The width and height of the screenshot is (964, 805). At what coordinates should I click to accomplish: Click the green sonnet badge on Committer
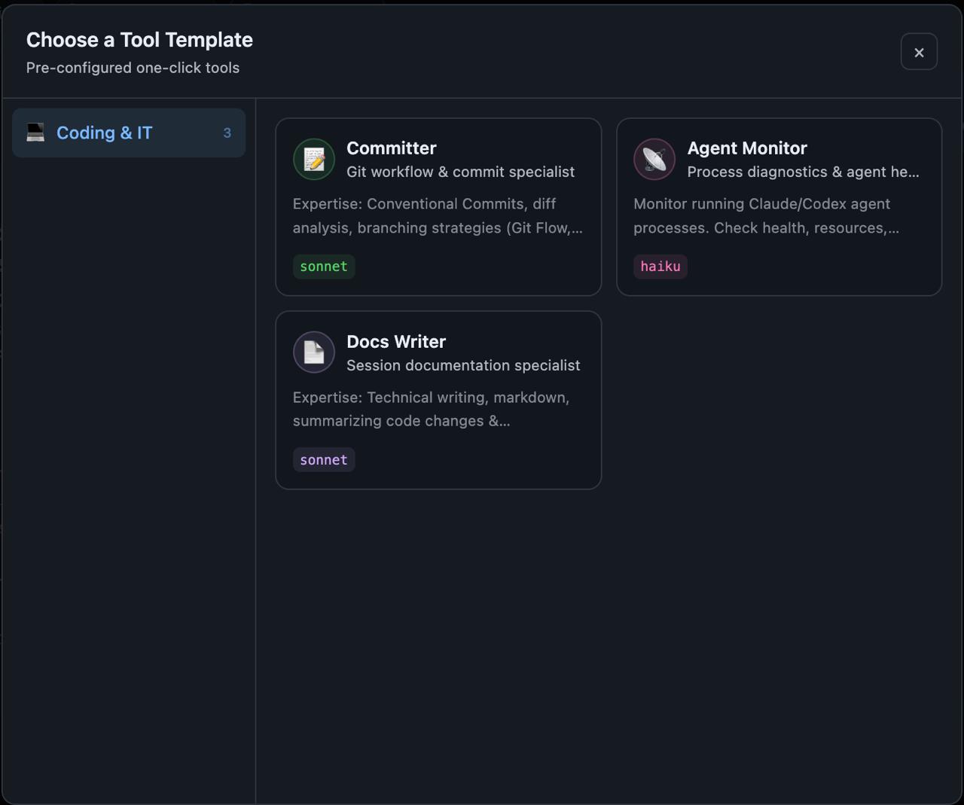click(324, 267)
